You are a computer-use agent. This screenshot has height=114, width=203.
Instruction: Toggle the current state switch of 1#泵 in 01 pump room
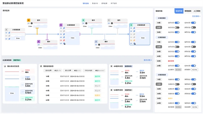(177, 23)
